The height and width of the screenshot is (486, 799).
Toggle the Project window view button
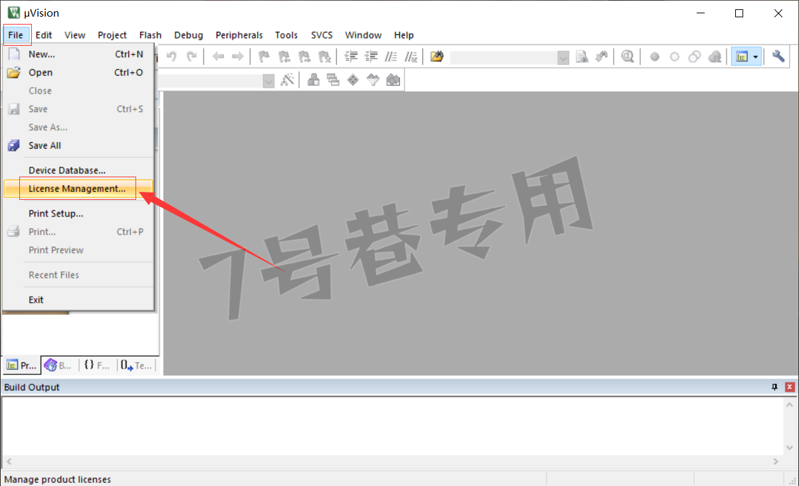tap(741, 56)
